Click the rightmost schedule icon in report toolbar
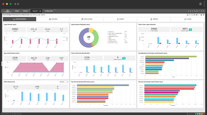Screen dimensions: 207x115 (204, 15)
